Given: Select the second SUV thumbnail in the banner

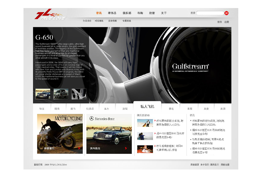Looking at the screenshot, I should coord(61,94).
